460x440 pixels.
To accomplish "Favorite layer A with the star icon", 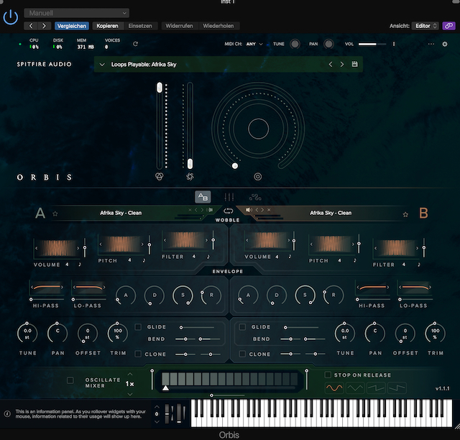I will tap(55, 214).
